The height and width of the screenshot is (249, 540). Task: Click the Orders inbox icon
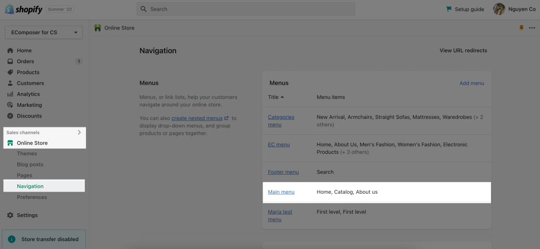point(11,62)
